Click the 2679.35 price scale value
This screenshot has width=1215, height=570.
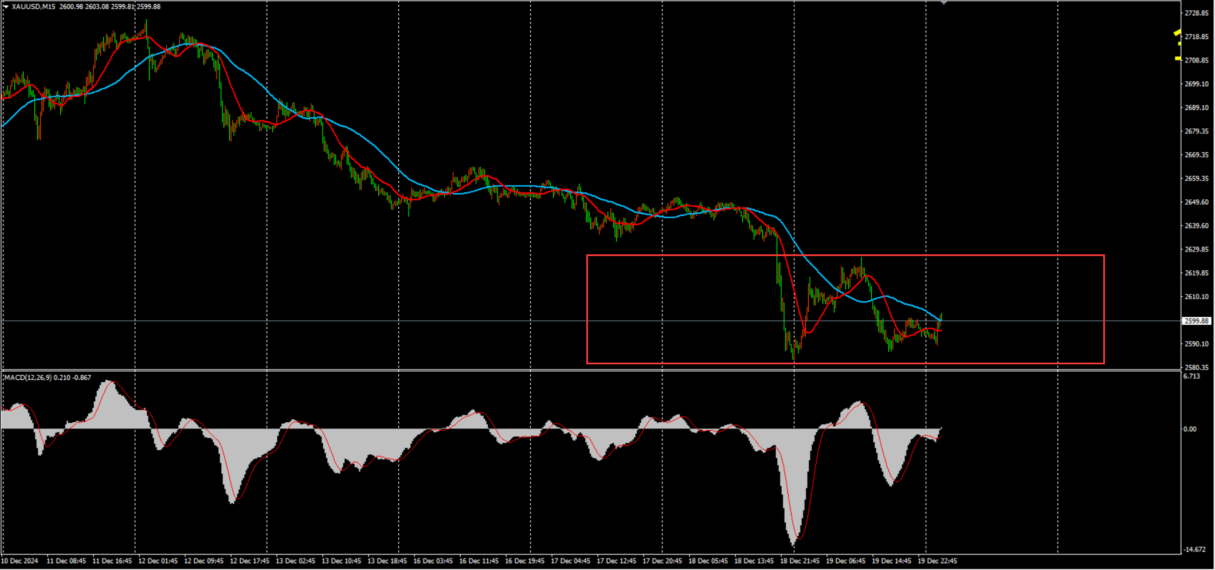click(x=1197, y=131)
